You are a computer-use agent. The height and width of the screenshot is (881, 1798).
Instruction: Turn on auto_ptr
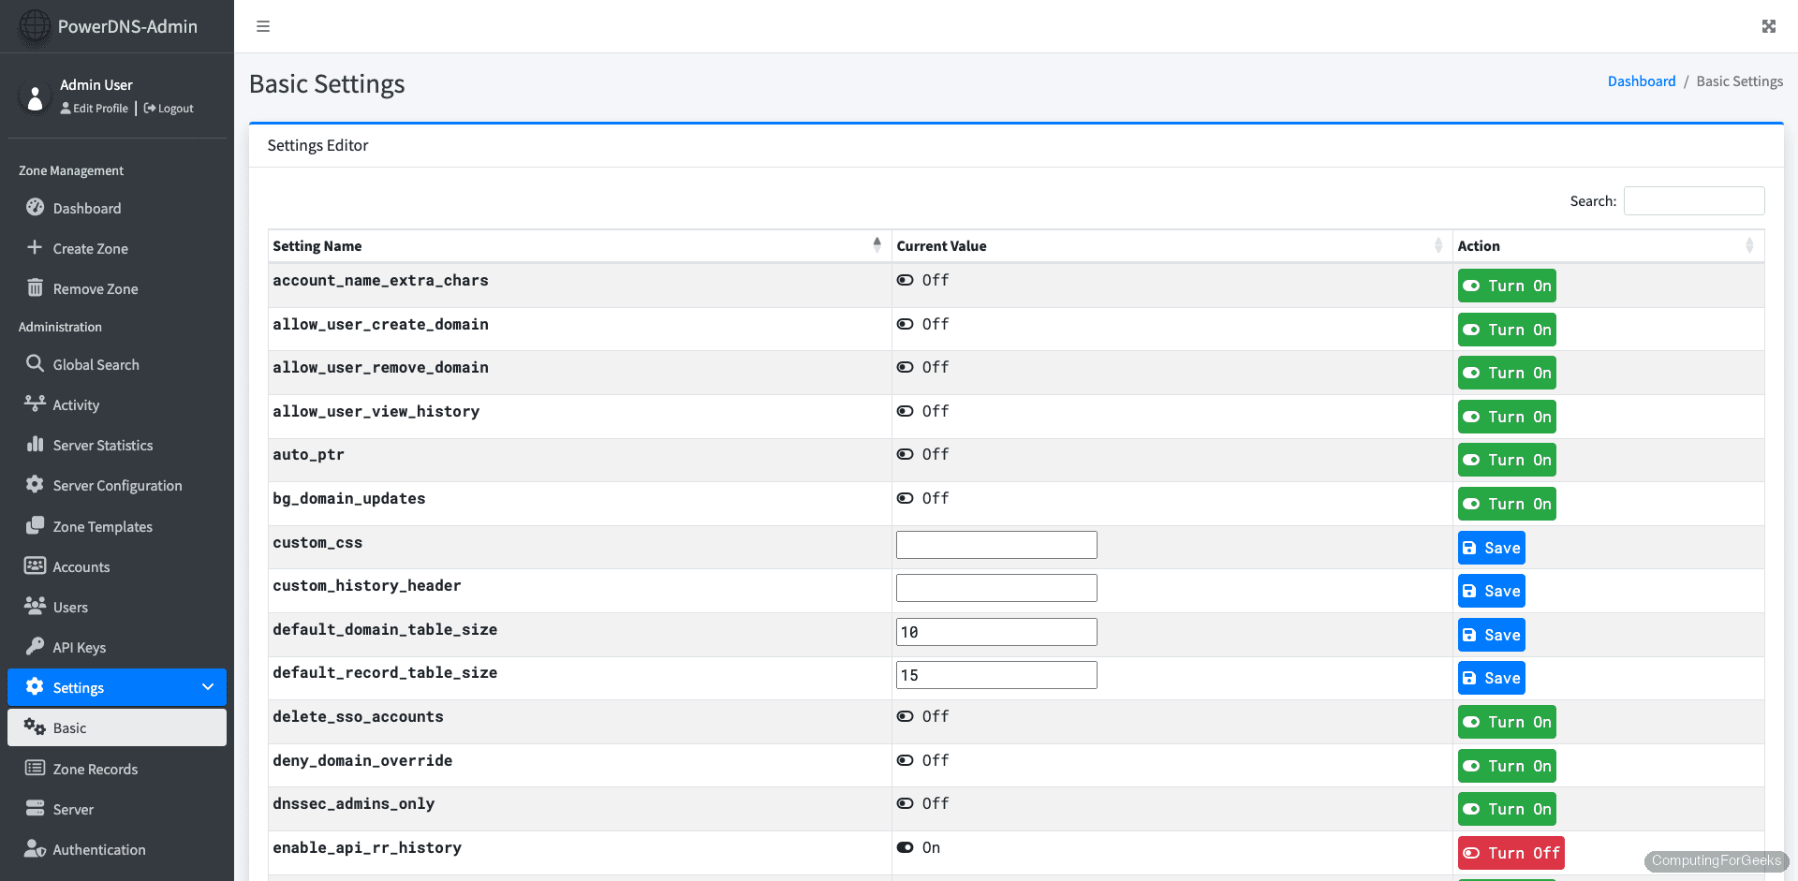click(x=1506, y=460)
